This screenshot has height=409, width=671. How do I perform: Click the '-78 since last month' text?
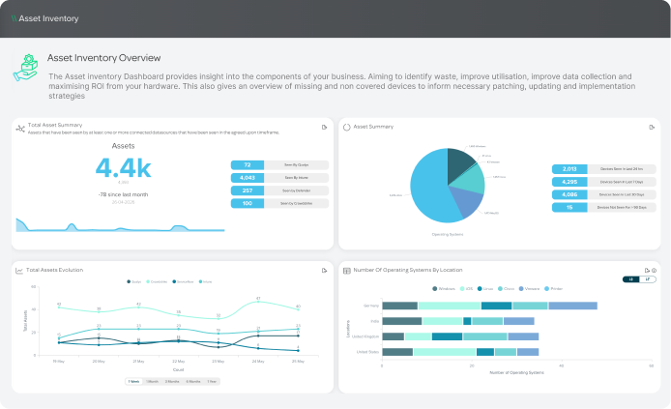123,194
